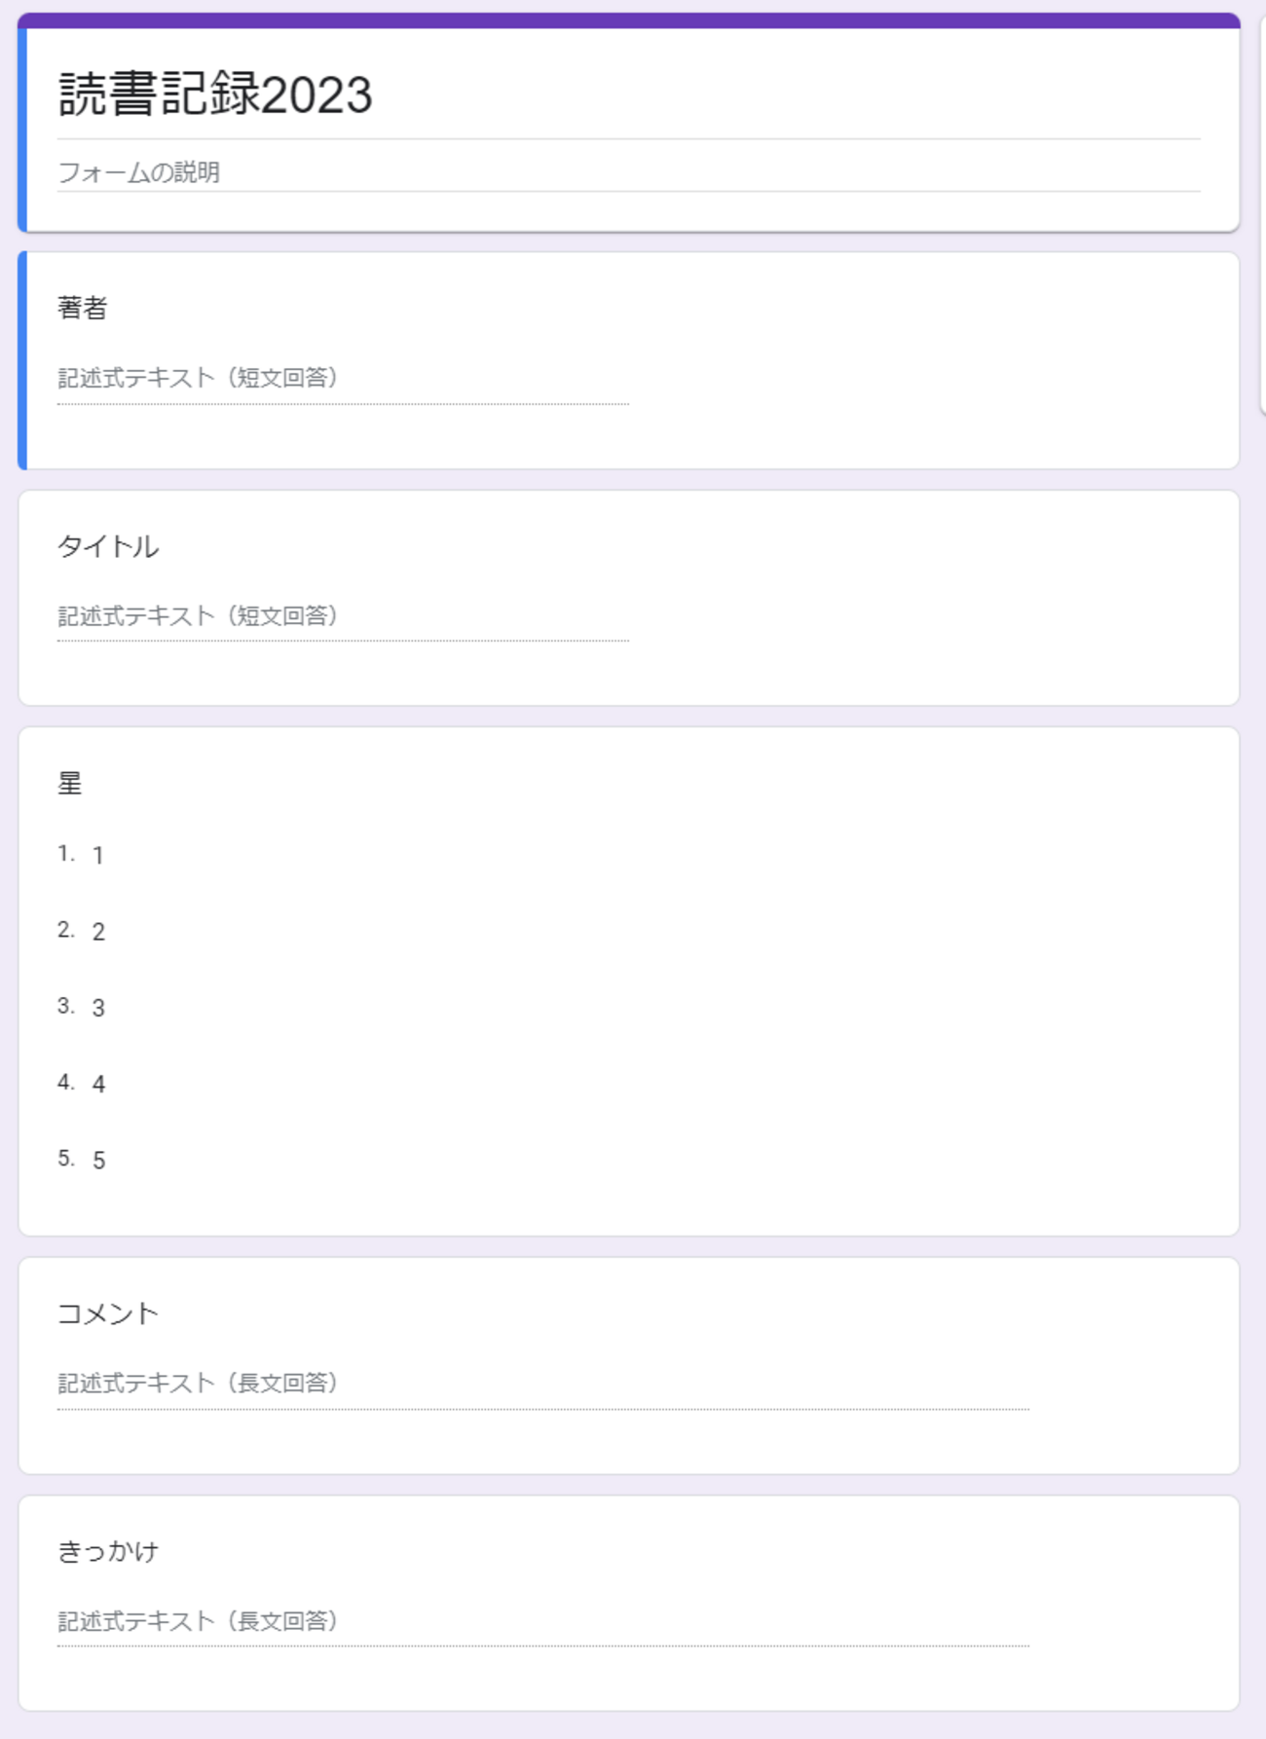Click the purple header color band
The height and width of the screenshot is (1739, 1266).
tap(628, 20)
